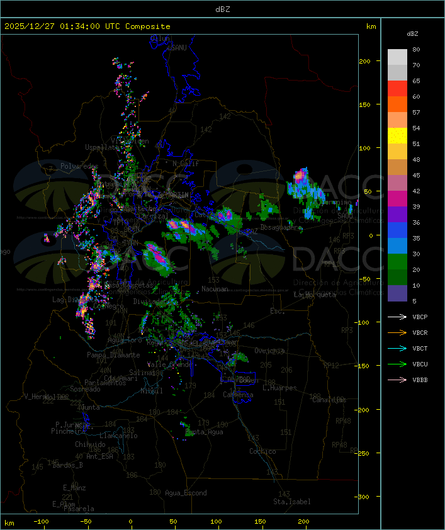Click the Canalejas place label
The image size is (445, 530).
coord(329,400)
